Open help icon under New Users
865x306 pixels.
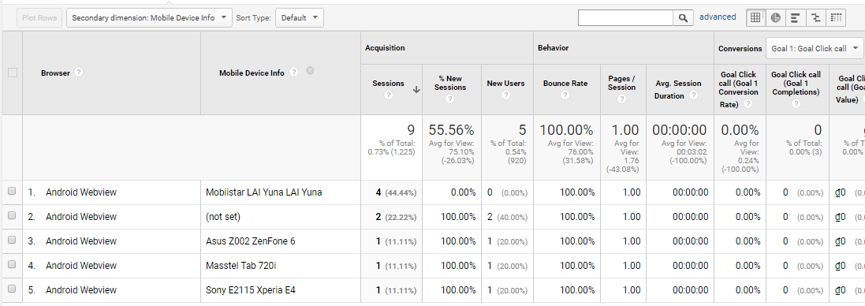[x=506, y=95]
